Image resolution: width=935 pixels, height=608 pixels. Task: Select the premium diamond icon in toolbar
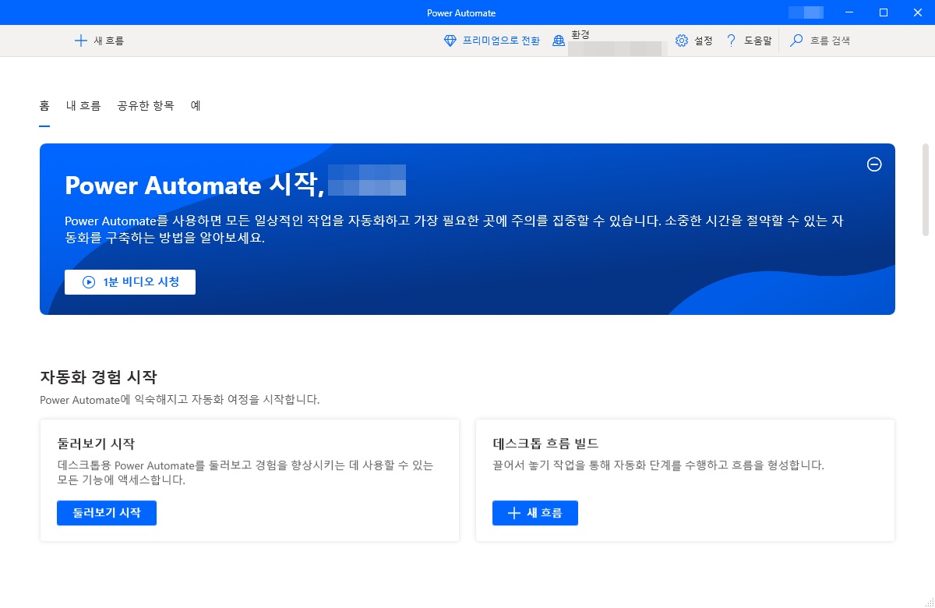click(x=448, y=40)
